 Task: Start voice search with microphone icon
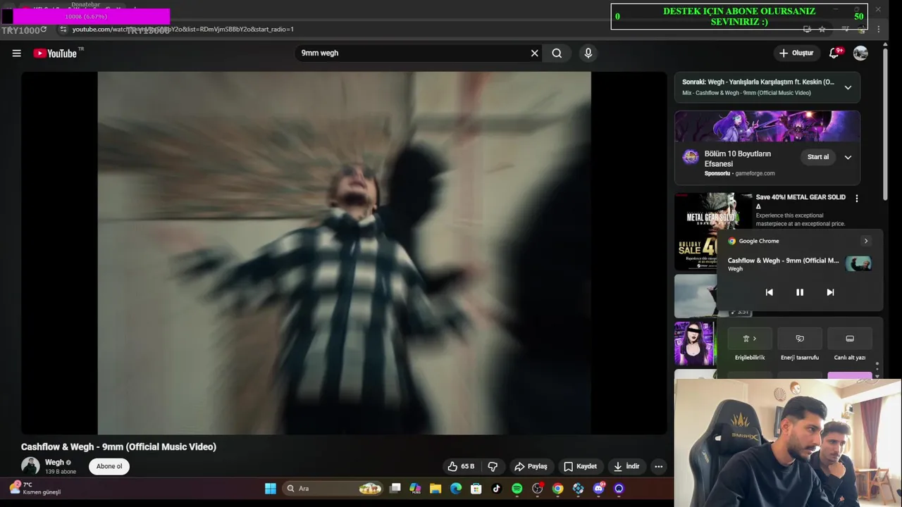coord(588,53)
